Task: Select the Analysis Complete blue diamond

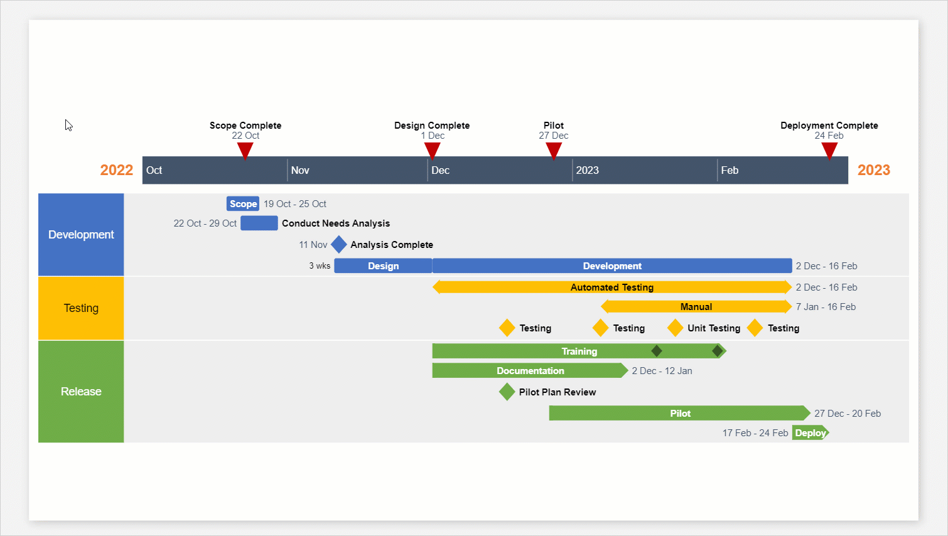Action: [x=339, y=244]
